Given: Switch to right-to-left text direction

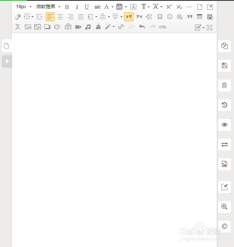Looking at the screenshot, I should (x=139, y=17).
